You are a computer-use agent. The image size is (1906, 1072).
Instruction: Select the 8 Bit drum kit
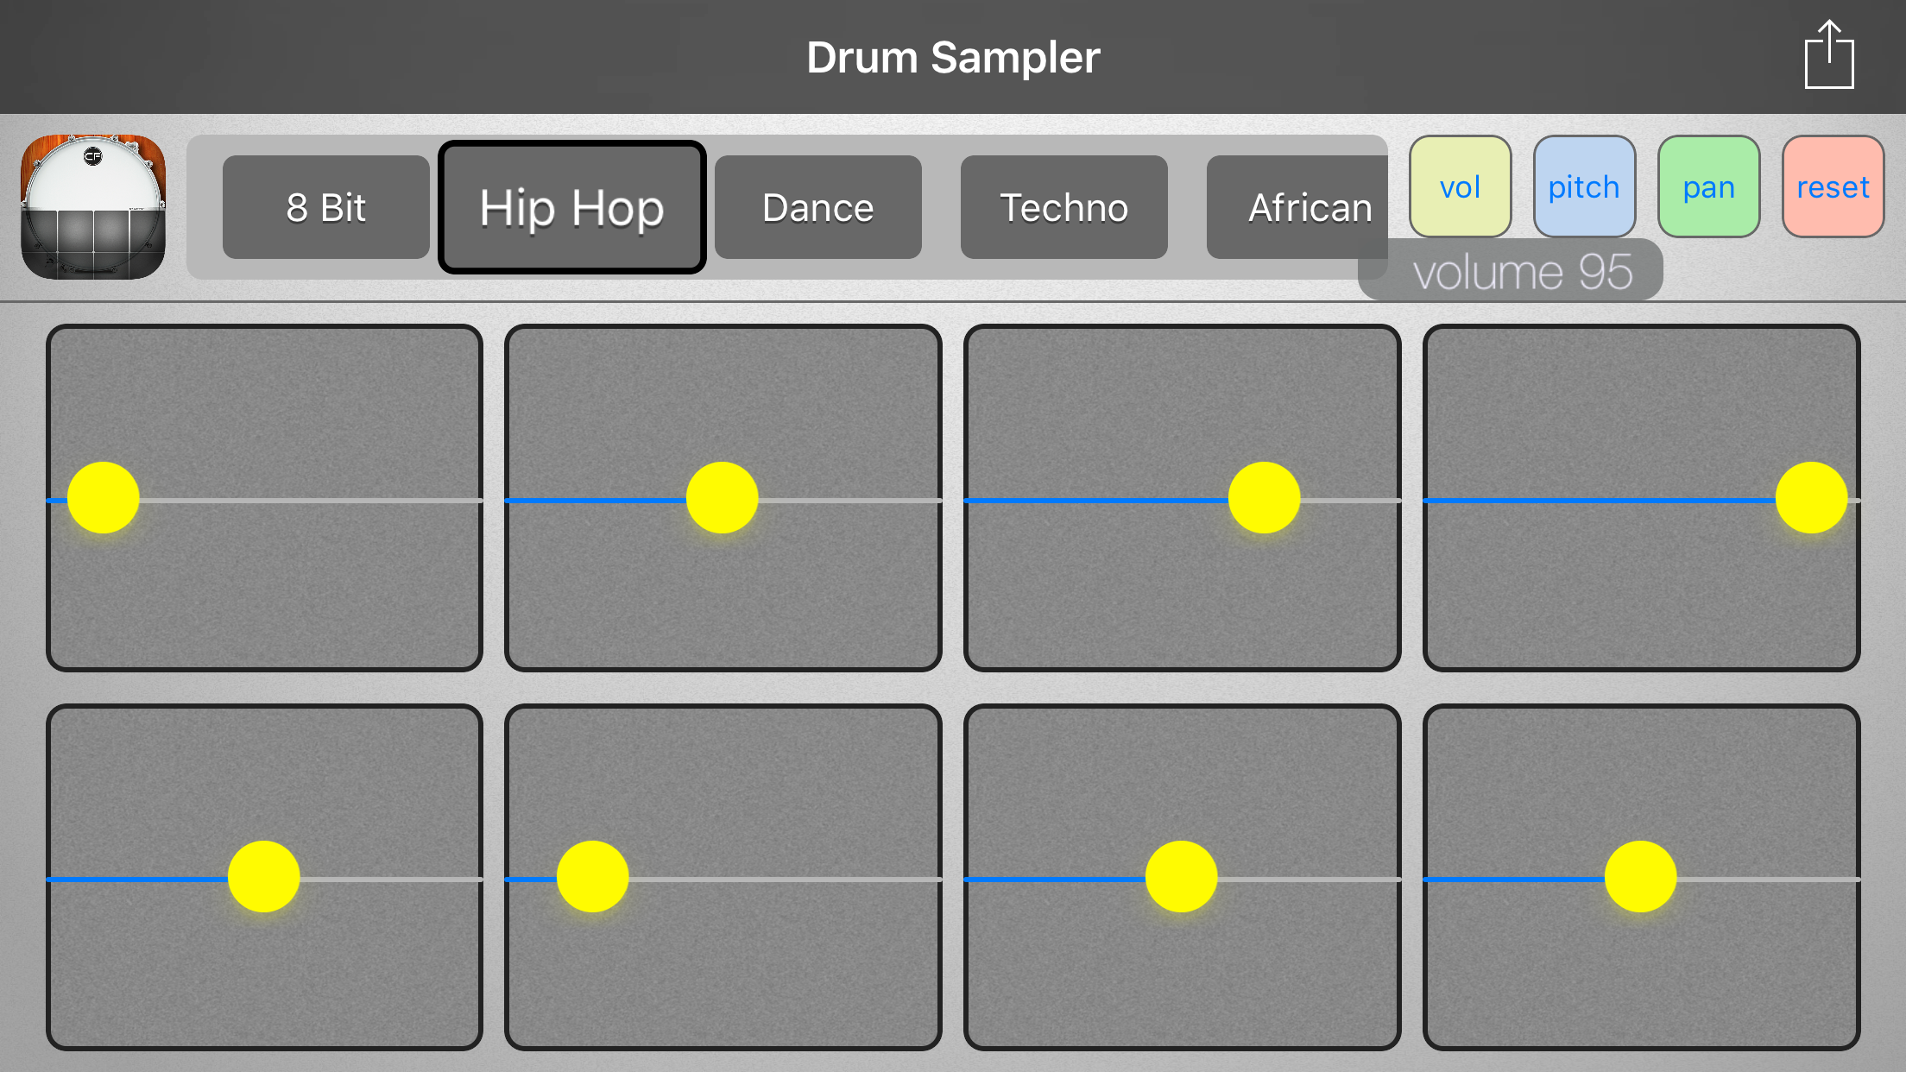pos(325,207)
